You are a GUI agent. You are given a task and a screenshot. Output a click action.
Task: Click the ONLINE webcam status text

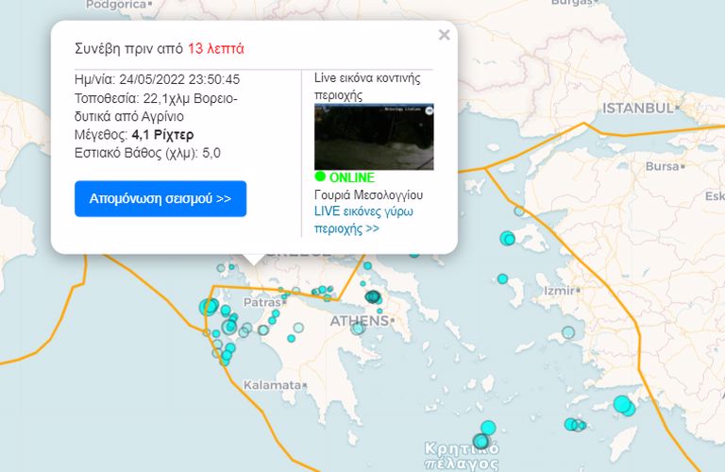pyautogui.click(x=351, y=177)
